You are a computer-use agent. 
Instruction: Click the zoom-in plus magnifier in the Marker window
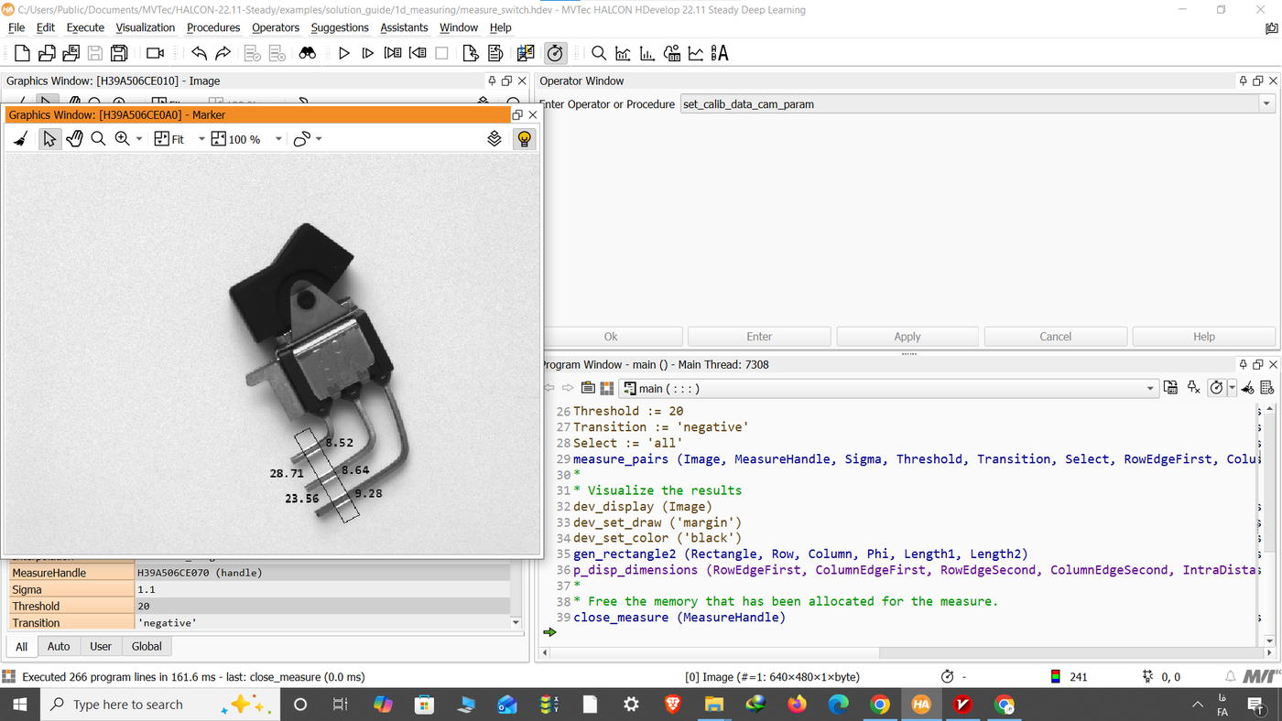pyautogui.click(x=122, y=139)
